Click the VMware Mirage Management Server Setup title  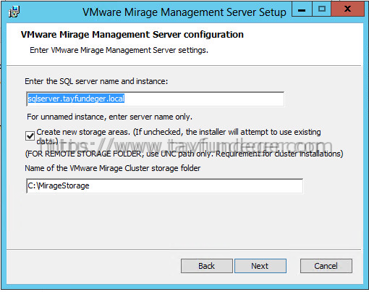pyautogui.click(x=184, y=12)
